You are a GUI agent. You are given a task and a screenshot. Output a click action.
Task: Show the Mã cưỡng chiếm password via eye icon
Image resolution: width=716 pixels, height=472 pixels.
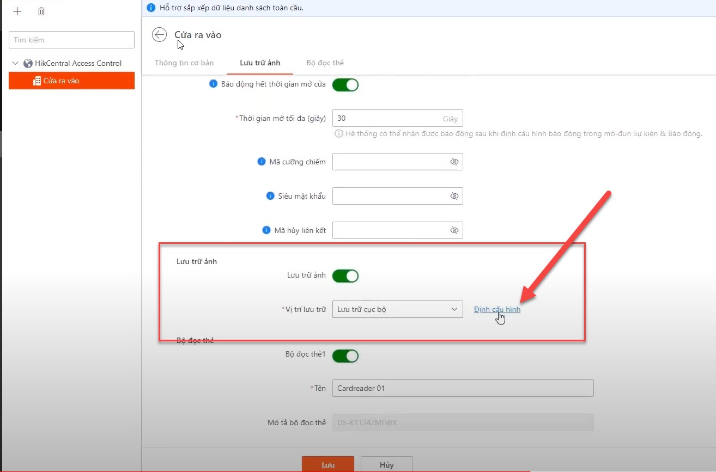point(454,162)
